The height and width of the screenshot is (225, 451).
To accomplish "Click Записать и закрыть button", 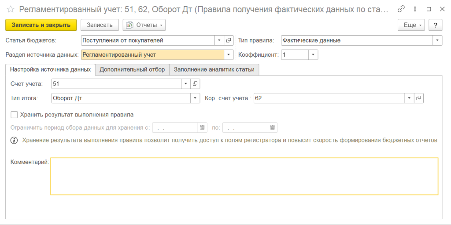I will 41,25.
